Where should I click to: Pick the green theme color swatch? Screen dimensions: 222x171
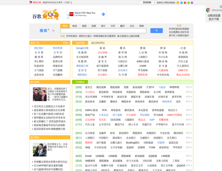189,2
